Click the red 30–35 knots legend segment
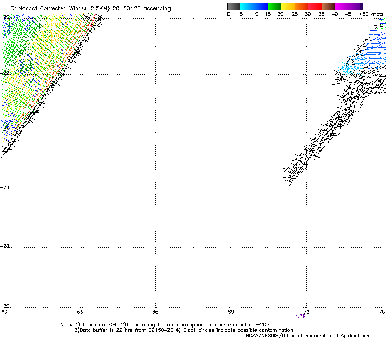The width and height of the screenshot is (386, 339). (x=315, y=6)
